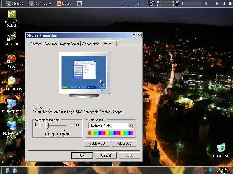Select the MyPal 68 desktop shortcut
Image resolution: width=233 pixels, height=174 pixels.
click(x=11, y=39)
